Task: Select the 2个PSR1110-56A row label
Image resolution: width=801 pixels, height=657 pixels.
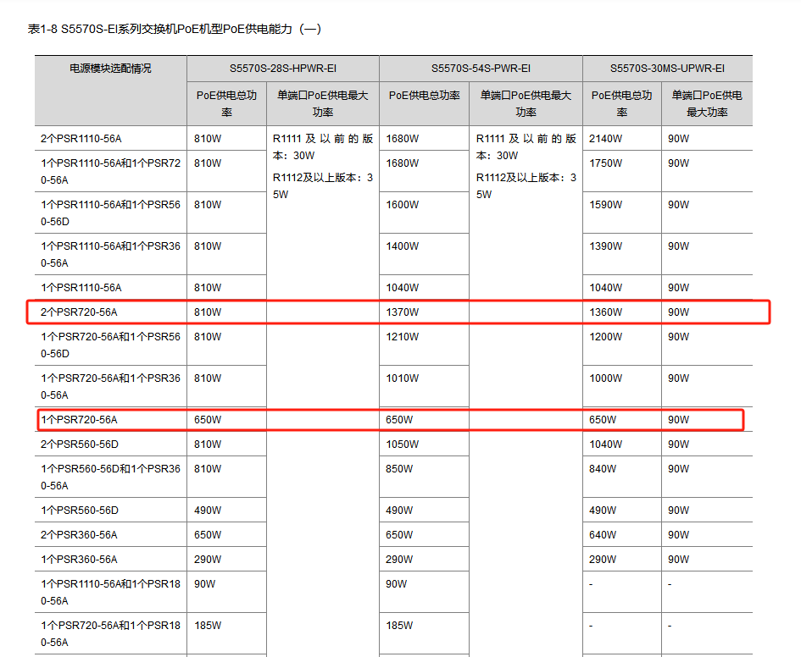Action: click(x=81, y=139)
